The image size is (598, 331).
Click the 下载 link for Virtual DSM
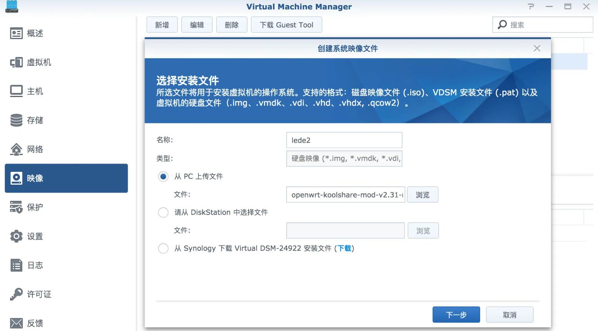coord(344,248)
